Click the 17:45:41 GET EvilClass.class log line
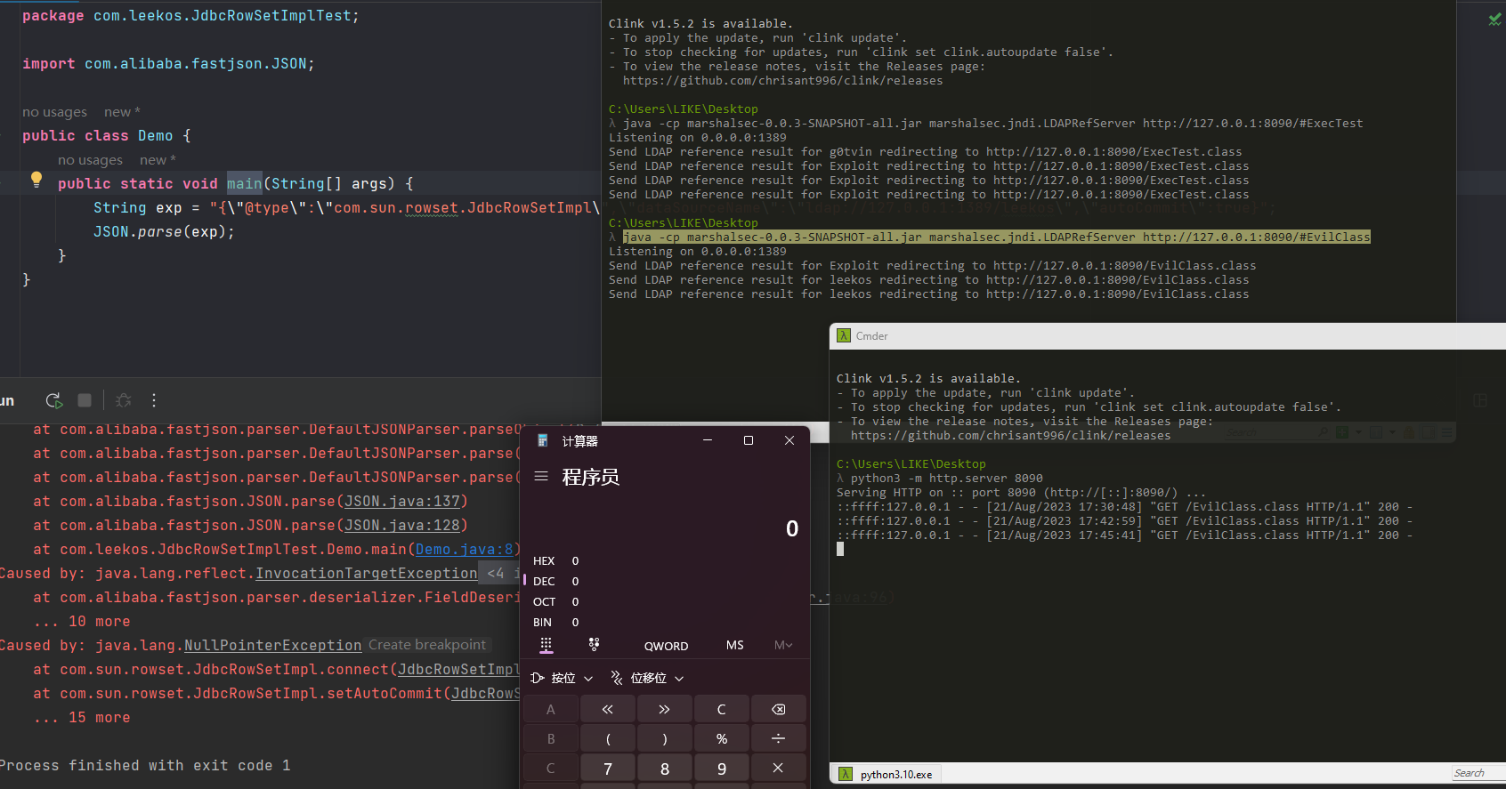This screenshot has height=789, width=1506. coord(1125,535)
